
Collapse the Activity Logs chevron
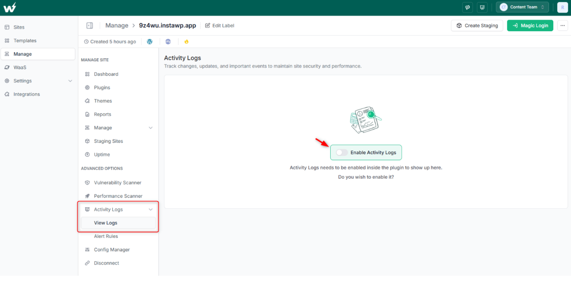(x=151, y=210)
